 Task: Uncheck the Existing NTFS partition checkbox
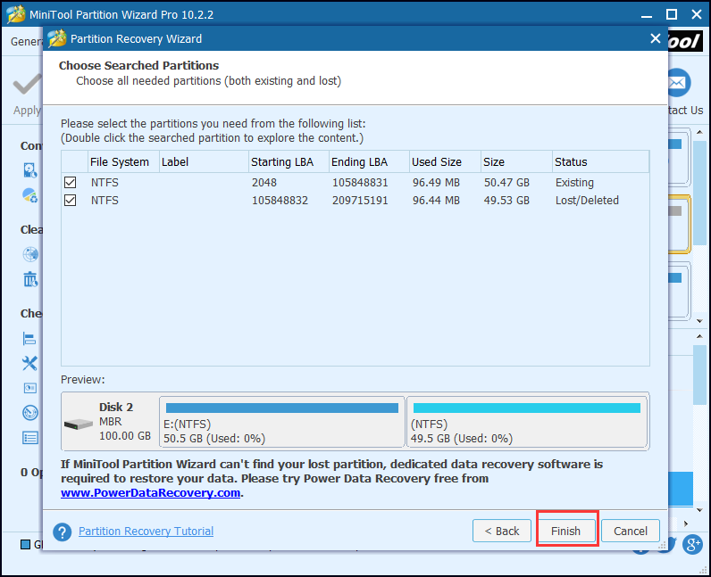[x=71, y=183]
